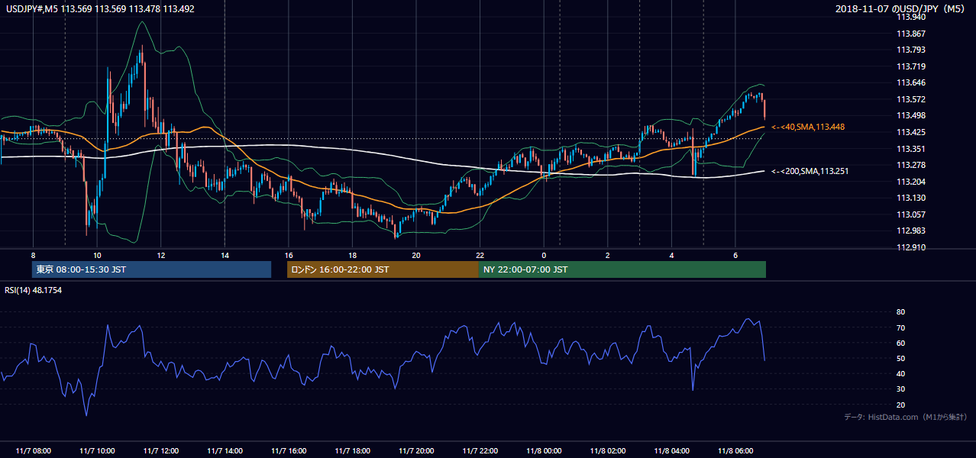Click RSI scale level 30
Image resolution: width=976 pixels, height=458 pixels.
(900, 389)
